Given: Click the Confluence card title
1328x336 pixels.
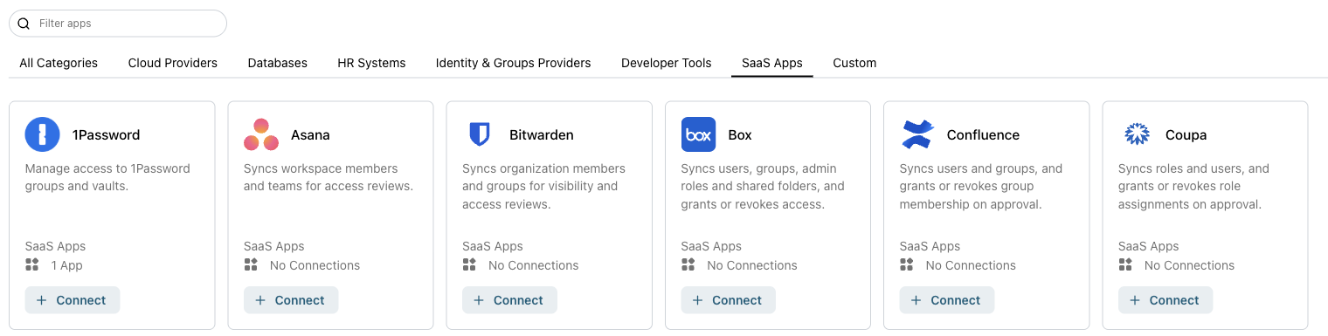Looking at the screenshot, I should click(983, 135).
